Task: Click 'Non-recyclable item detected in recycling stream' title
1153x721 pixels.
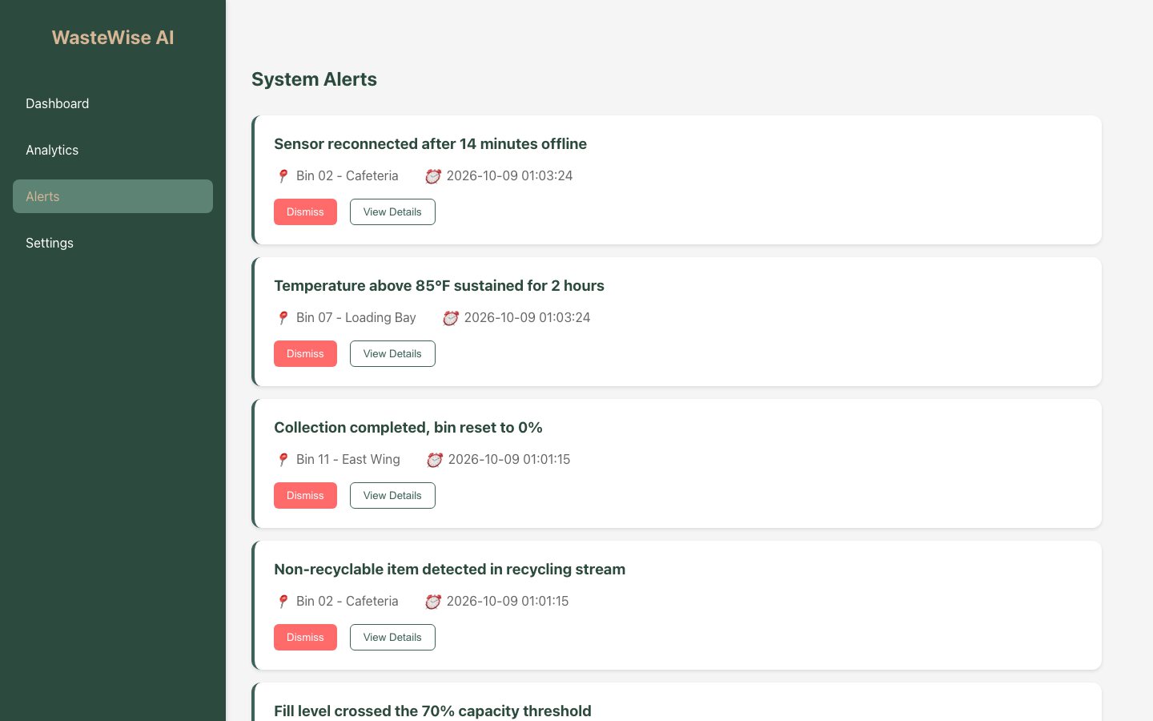Action: (449, 570)
